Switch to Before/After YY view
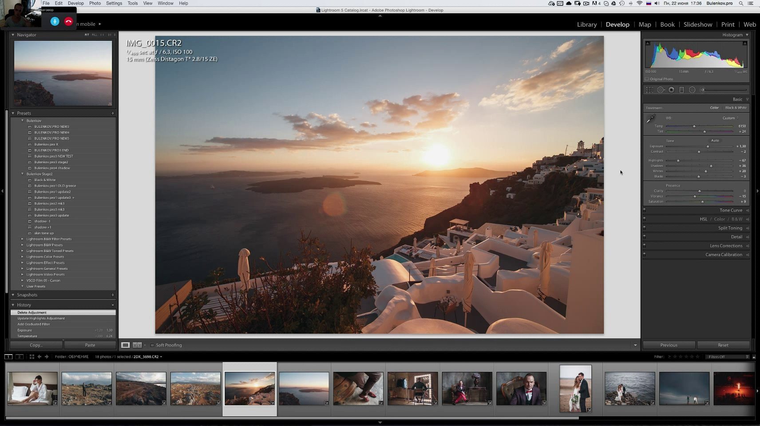Screen dimensions: 760x426 point(137,345)
